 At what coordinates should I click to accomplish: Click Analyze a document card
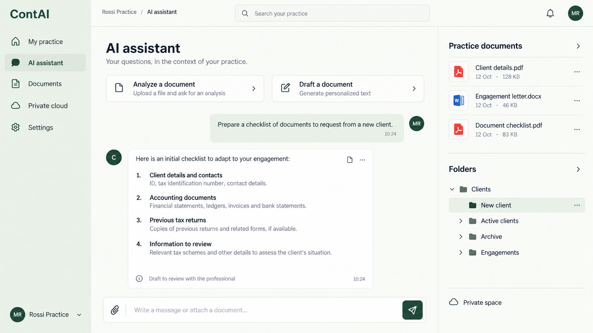[x=185, y=88]
